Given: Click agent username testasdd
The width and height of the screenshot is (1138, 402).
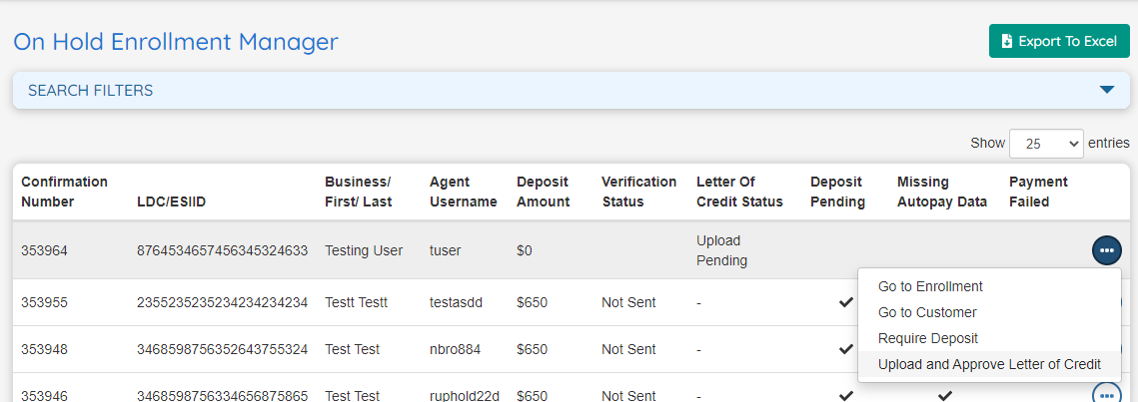Looking at the screenshot, I should [x=458, y=302].
